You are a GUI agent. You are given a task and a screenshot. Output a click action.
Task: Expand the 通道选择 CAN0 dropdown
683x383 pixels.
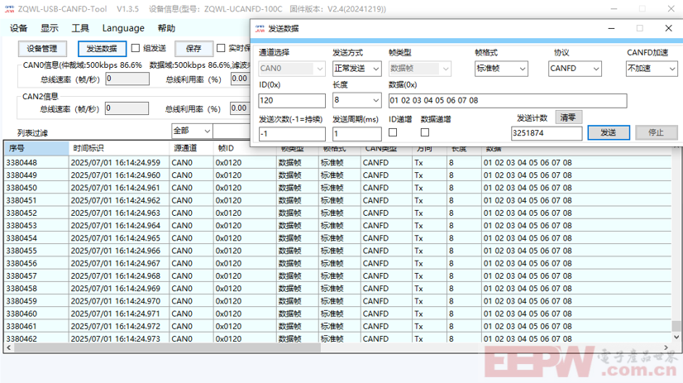click(x=291, y=69)
